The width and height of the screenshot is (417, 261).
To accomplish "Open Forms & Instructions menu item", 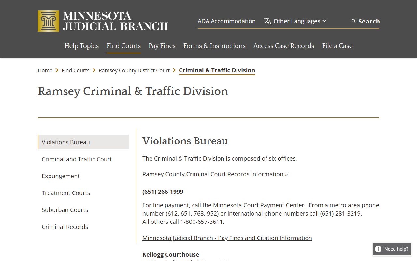I will [x=214, y=46].
